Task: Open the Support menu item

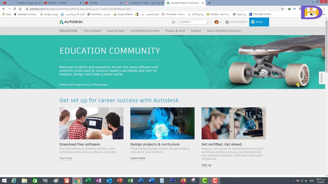Action: tap(196, 31)
